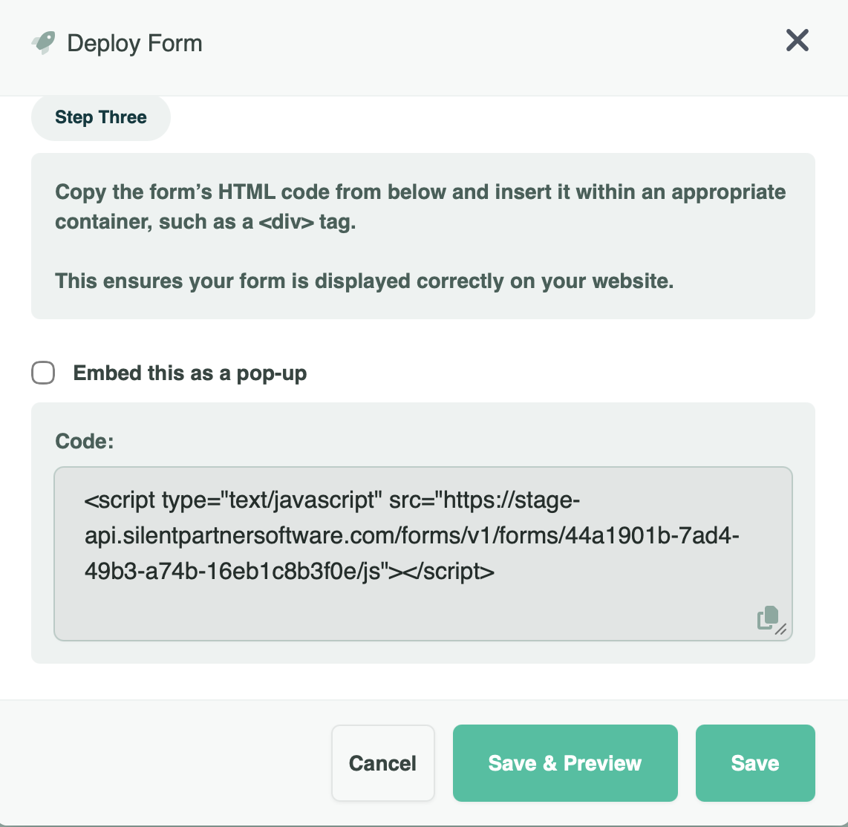
Task: Click the '/js"></script>' last code line
Action: click(290, 572)
